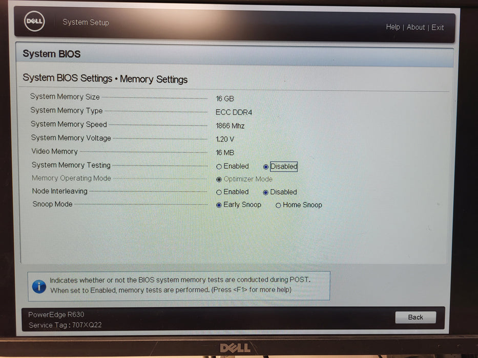
Task: Click the PowerEdge R630 model text
Action: 56,315
